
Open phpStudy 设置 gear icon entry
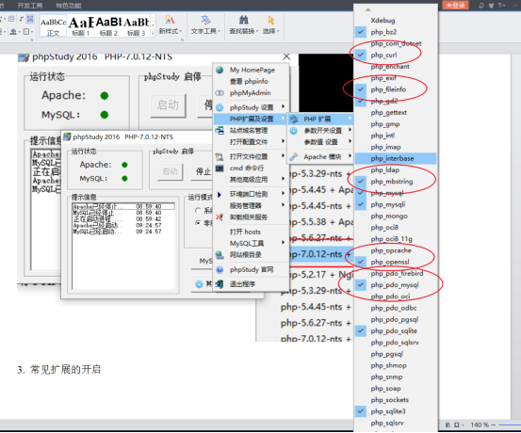(220, 107)
